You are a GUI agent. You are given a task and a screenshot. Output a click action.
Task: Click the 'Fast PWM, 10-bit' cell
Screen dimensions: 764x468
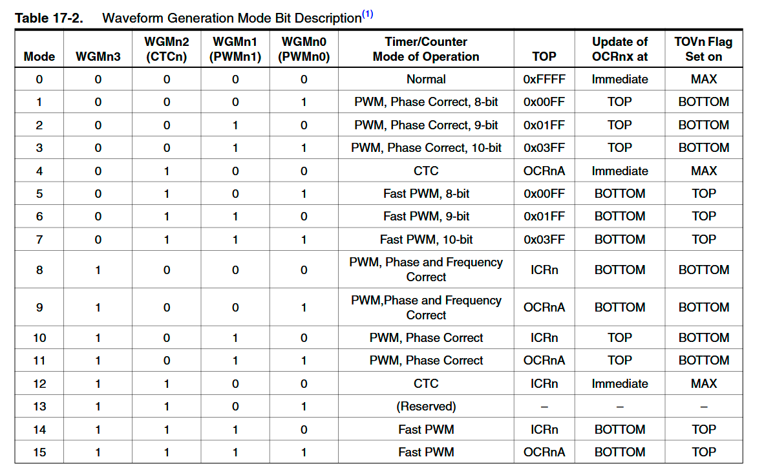426,240
